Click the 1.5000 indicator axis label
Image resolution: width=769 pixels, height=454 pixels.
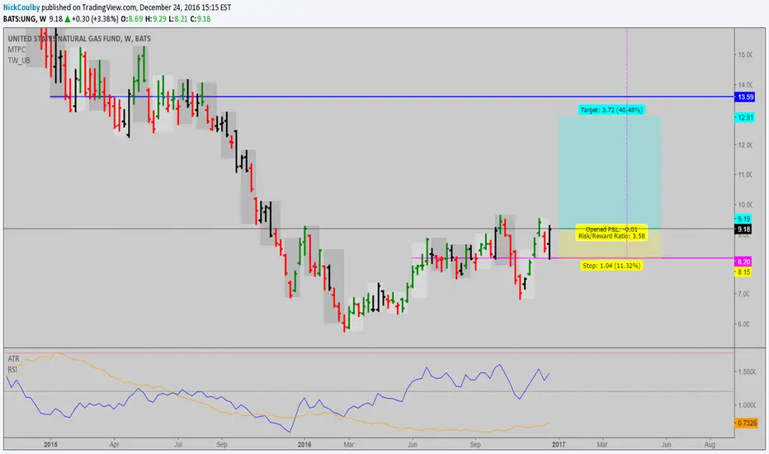(747, 372)
